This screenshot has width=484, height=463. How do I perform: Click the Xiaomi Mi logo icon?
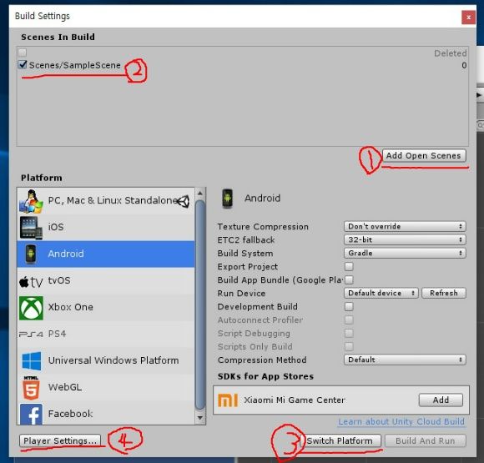click(x=228, y=400)
